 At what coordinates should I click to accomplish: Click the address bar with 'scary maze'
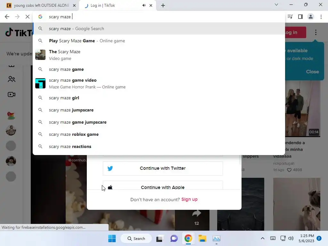click(159, 17)
